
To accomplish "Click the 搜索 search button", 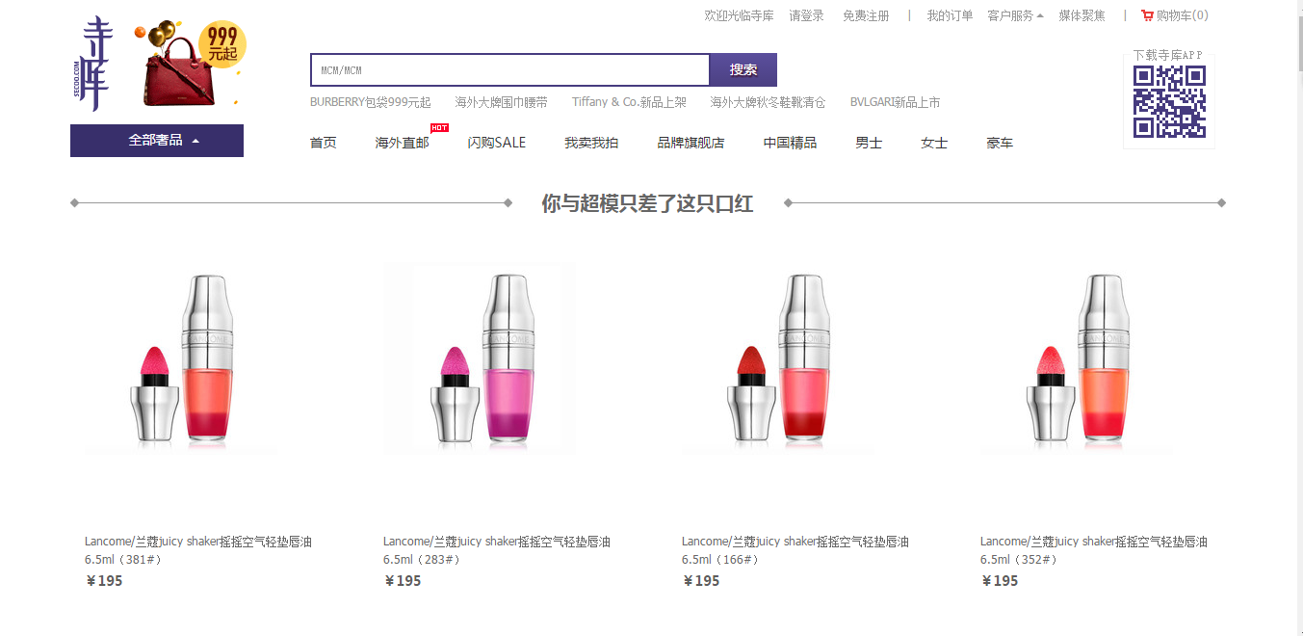I will (743, 70).
